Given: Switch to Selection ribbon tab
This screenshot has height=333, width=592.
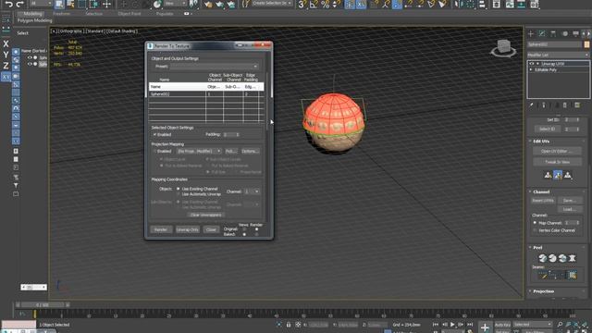Looking at the screenshot, I should pos(94,14).
